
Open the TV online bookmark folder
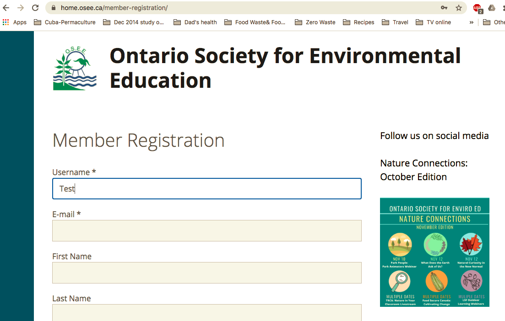click(x=433, y=22)
